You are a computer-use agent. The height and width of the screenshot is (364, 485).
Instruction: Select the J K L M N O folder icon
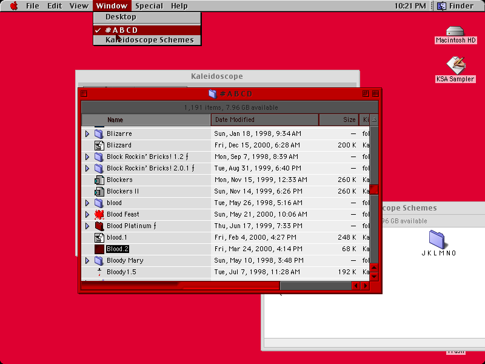click(436, 239)
